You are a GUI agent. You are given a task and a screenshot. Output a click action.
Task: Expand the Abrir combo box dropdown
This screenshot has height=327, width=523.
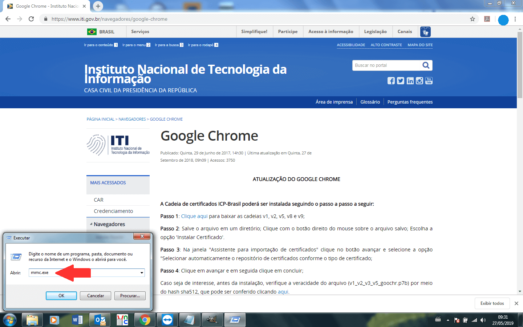pos(142,272)
